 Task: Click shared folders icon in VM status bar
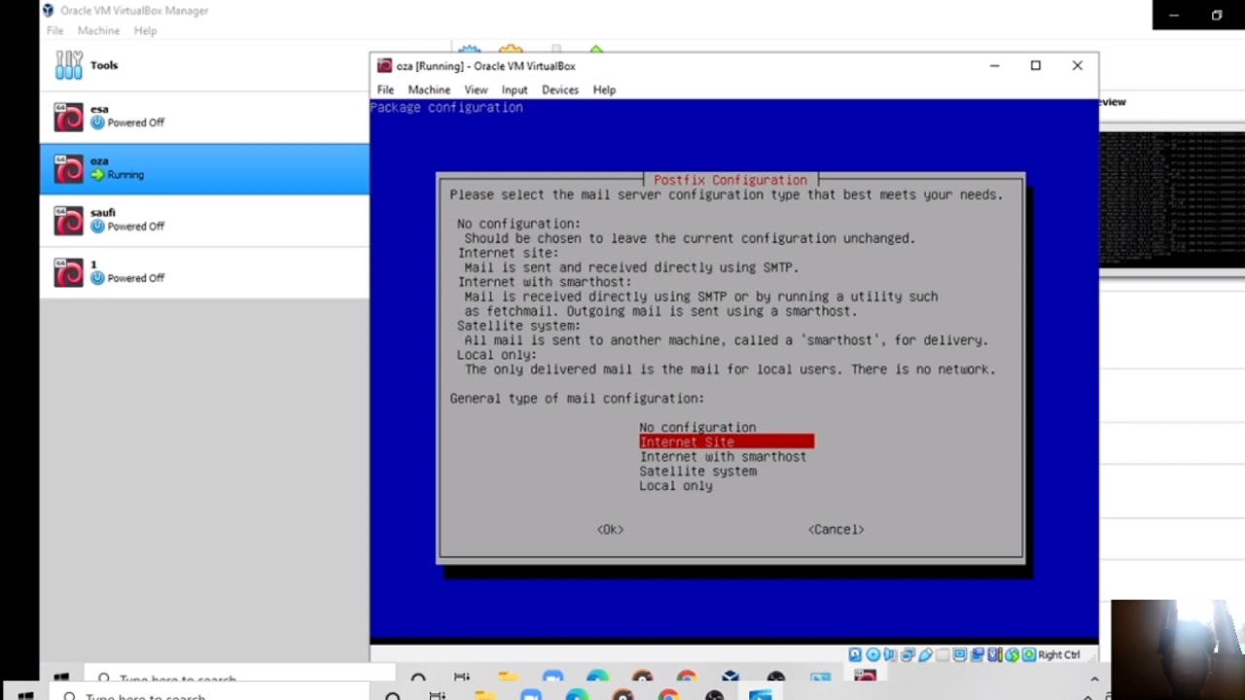943,654
